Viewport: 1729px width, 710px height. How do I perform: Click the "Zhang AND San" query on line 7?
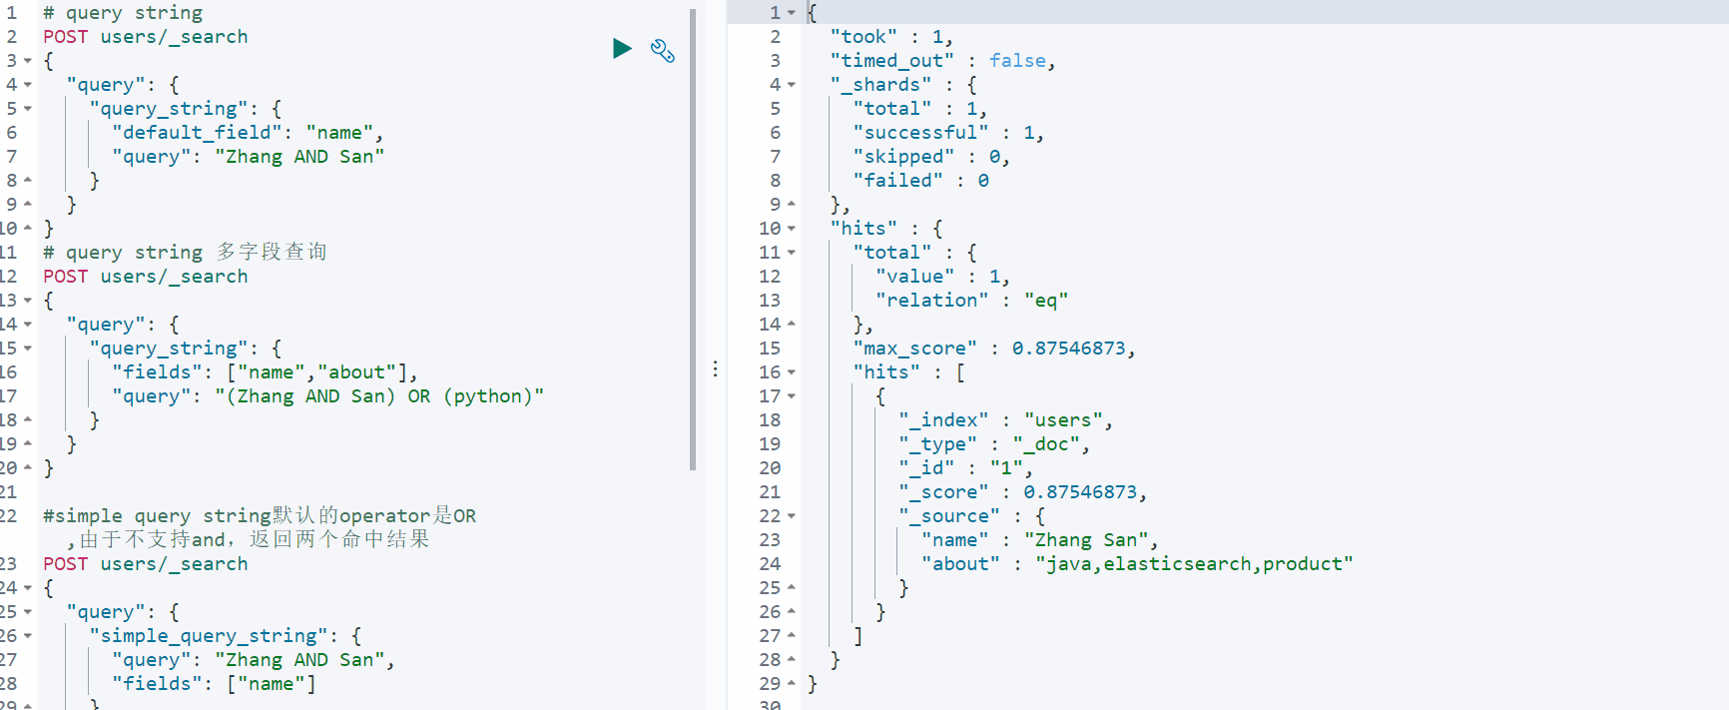(x=299, y=157)
